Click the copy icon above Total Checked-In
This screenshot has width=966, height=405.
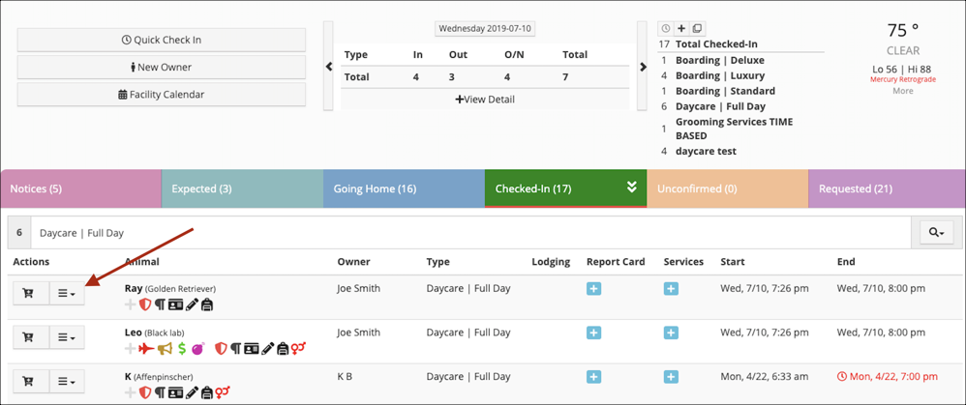(697, 28)
